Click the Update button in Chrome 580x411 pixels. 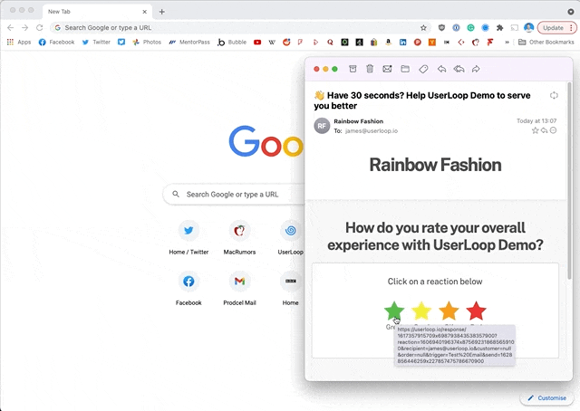[553, 28]
